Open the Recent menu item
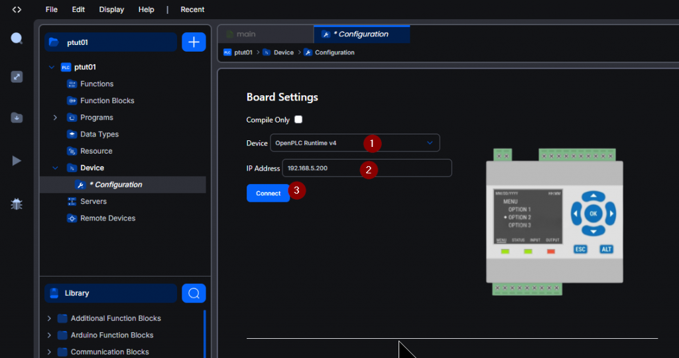The image size is (679, 358). point(192,9)
